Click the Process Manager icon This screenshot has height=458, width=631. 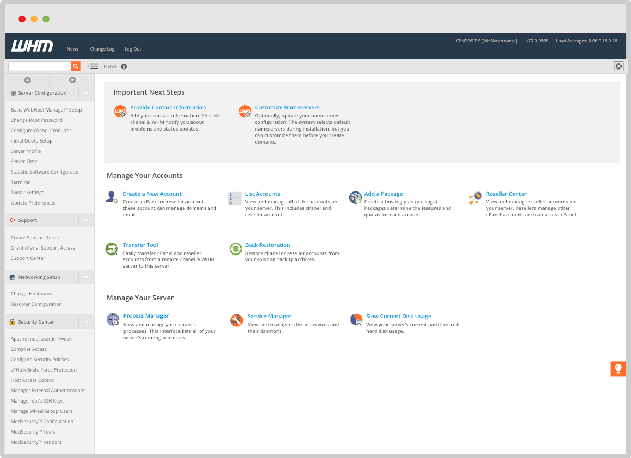tap(113, 319)
